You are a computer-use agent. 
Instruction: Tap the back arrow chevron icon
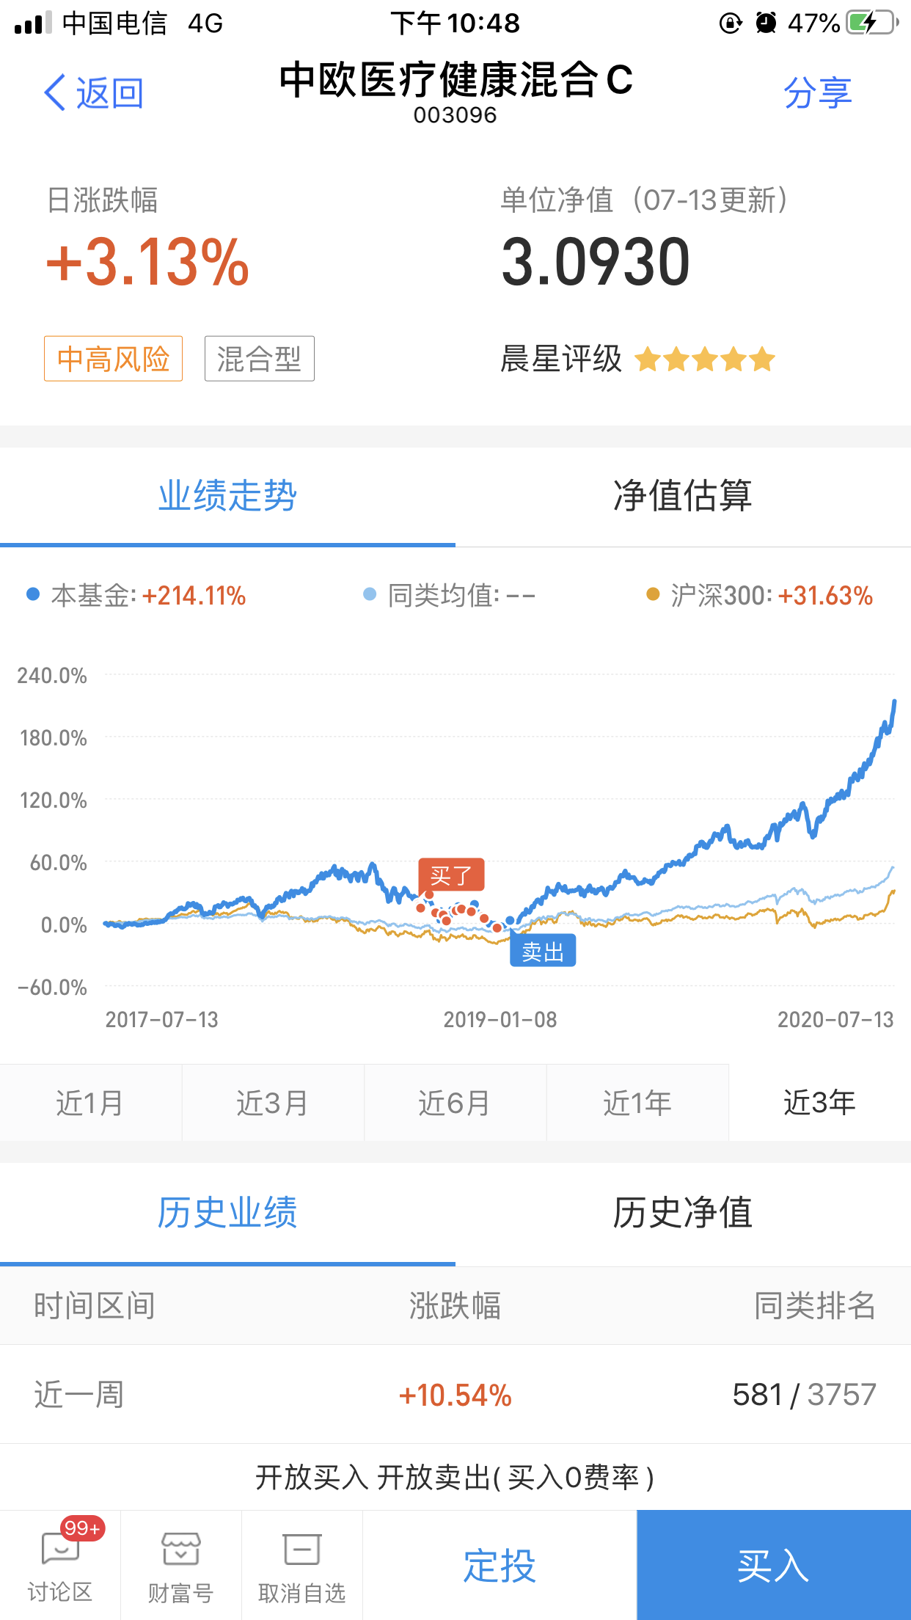coord(55,93)
